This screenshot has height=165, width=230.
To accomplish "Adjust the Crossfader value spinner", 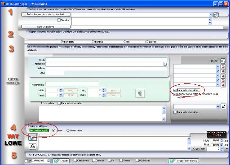I will [221, 149].
